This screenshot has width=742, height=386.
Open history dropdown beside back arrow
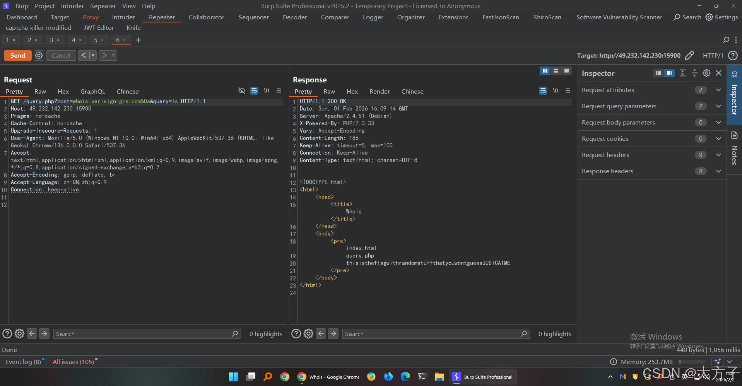click(93, 55)
